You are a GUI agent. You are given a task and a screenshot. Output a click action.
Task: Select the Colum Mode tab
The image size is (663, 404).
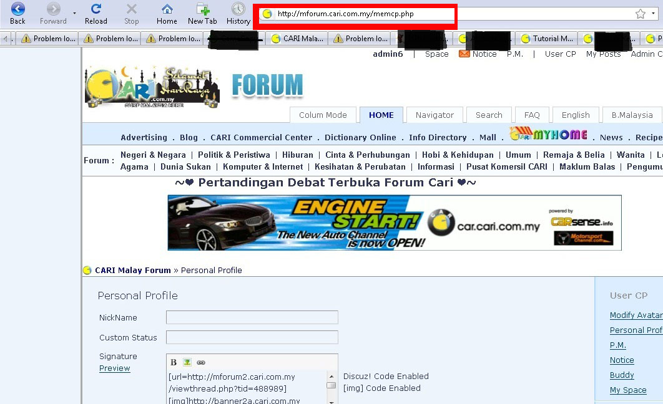pyautogui.click(x=323, y=115)
